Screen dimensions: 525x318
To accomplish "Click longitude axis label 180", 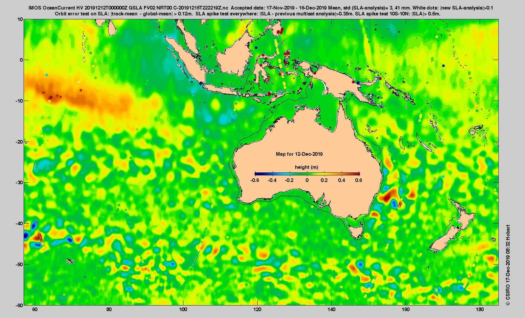I will (x=480, y=310).
